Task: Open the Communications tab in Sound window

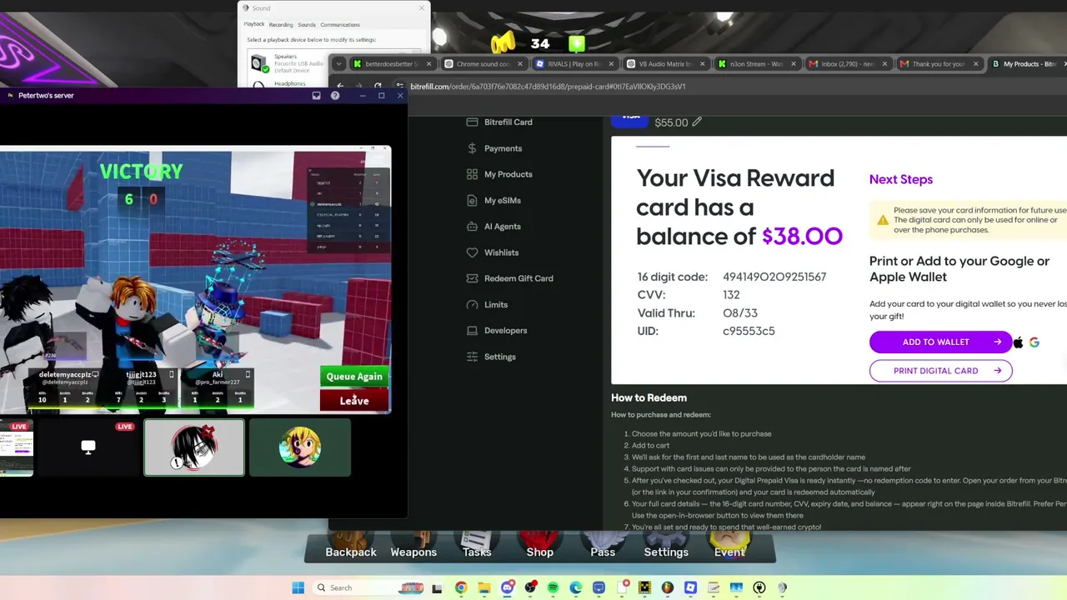Action: coord(340,25)
